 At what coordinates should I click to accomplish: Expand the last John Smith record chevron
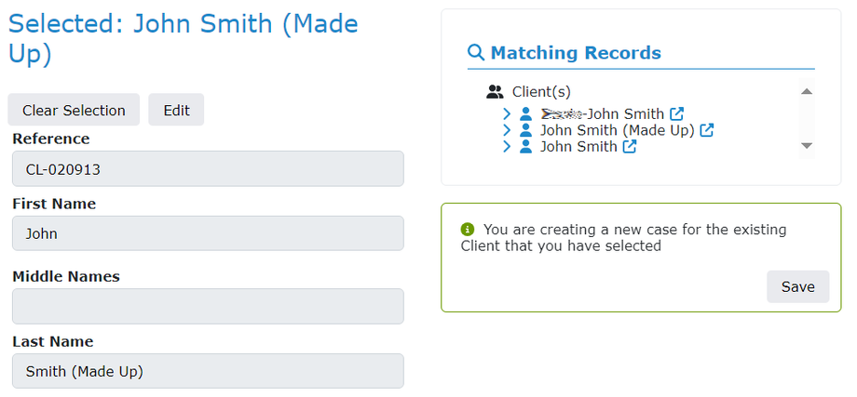[x=507, y=147]
